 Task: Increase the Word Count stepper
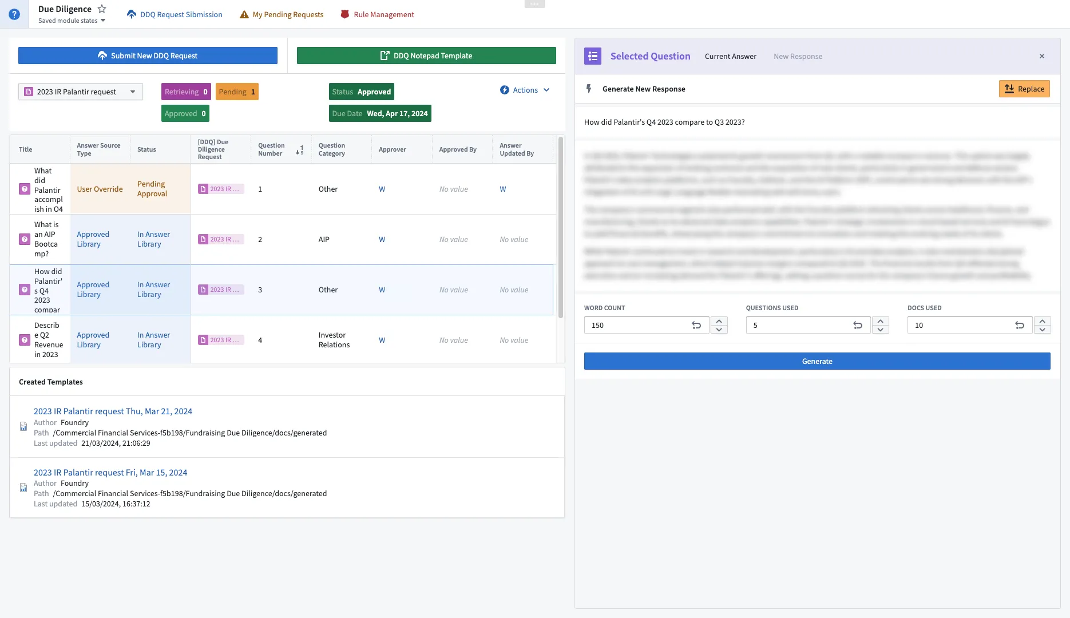pyautogui.click(x=719, y=321)
